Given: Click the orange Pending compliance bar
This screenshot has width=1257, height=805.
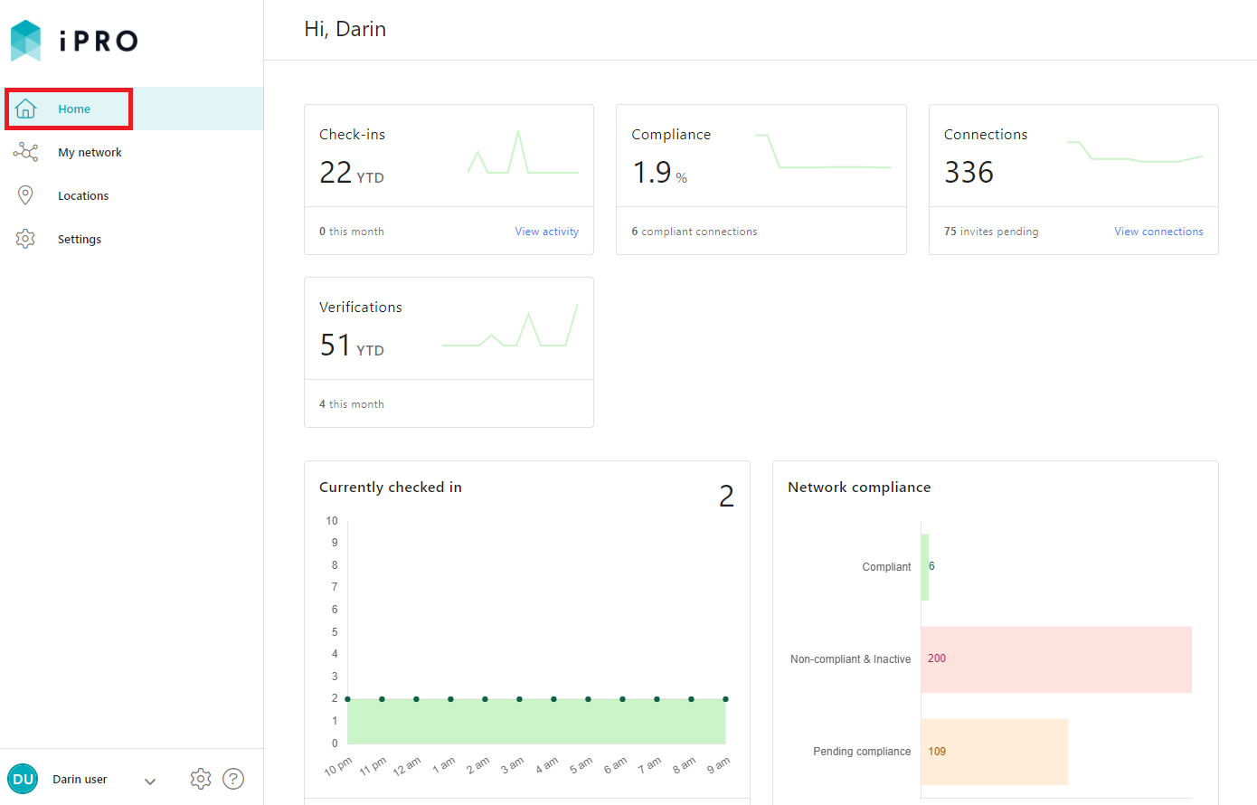Looking at the screenshot, I should tap(995, 752).
